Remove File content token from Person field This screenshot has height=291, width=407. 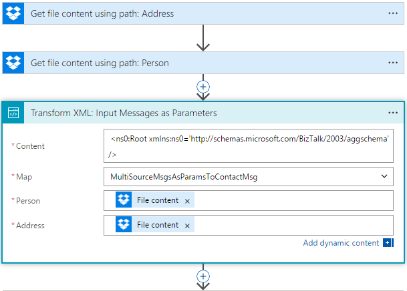187,201
